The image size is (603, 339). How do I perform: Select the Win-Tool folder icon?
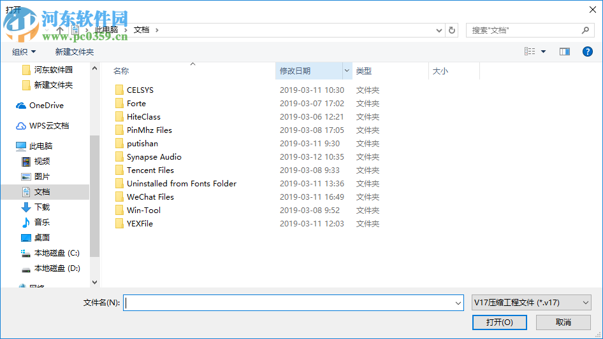119,211
